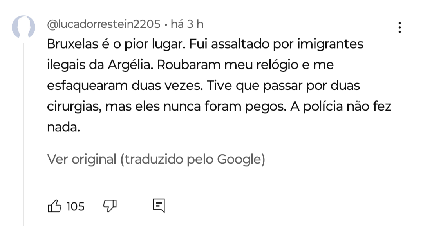Dislike the comment with the thumbs-down icon
The image size is (423, 226).
[110, 205]
